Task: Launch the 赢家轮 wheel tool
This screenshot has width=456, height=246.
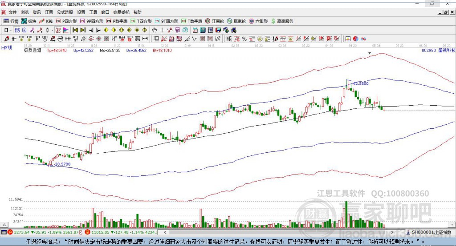Action: [x=236, y=21]
